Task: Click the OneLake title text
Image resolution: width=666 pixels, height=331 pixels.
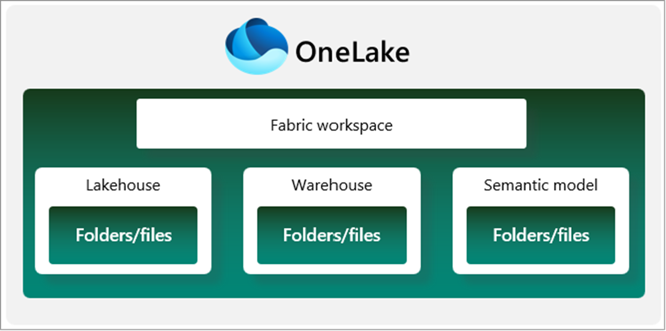Action: tap(352, 52)
